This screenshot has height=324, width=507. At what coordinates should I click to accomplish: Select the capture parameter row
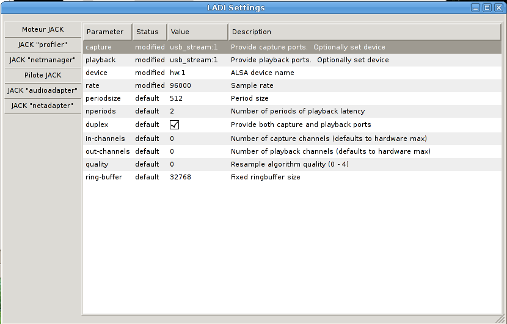(x=293, y=47)
